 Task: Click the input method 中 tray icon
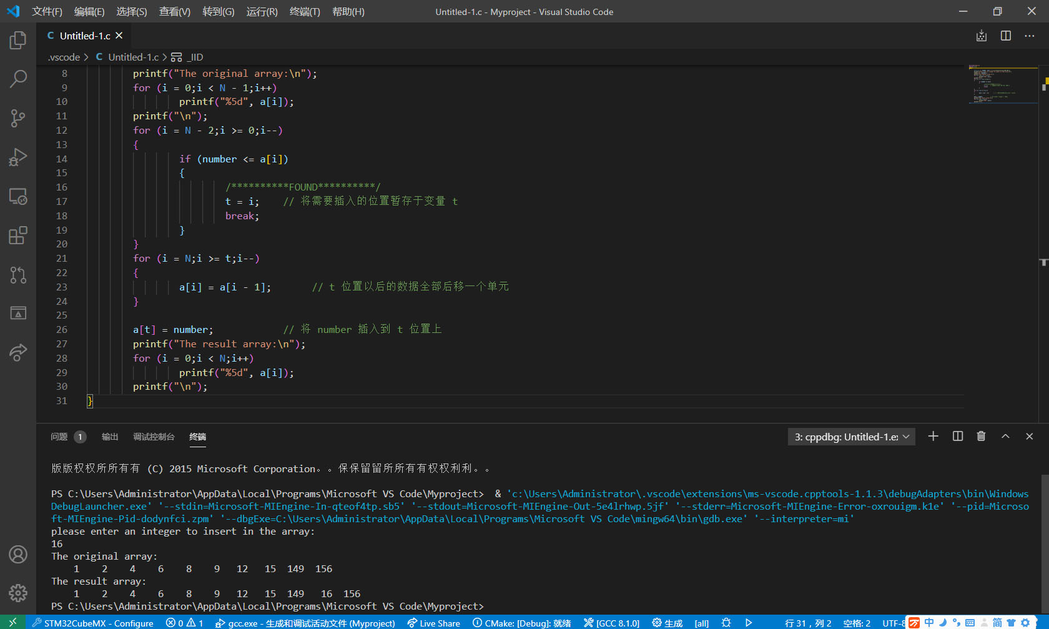click(929, 622)
